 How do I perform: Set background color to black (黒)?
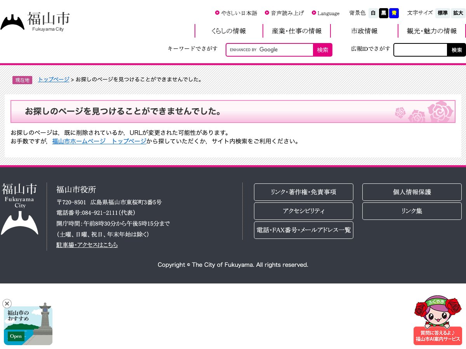tap(384, 13)
